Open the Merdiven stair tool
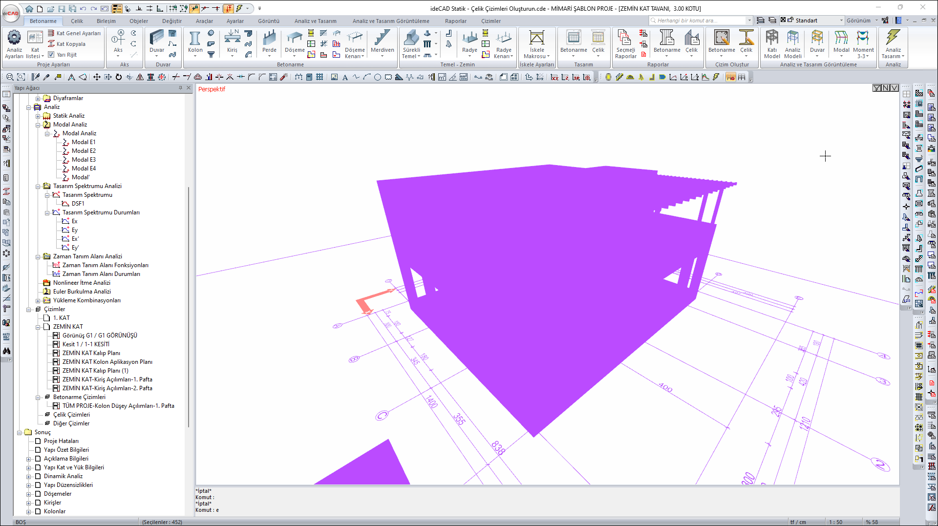938x526 pixels. (x=382, y=39)
